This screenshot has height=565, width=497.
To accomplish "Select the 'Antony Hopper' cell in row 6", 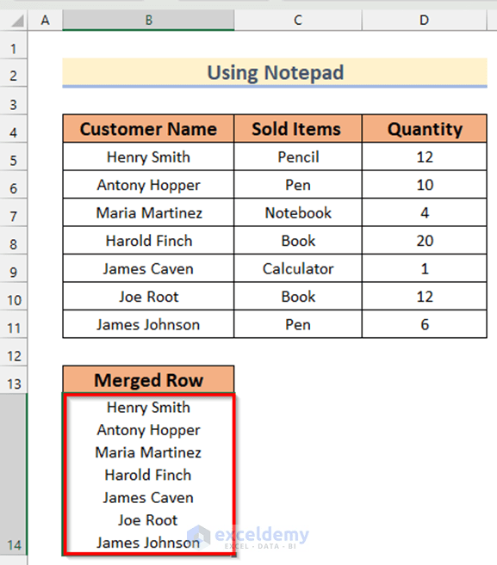I will tap(148, 185).
